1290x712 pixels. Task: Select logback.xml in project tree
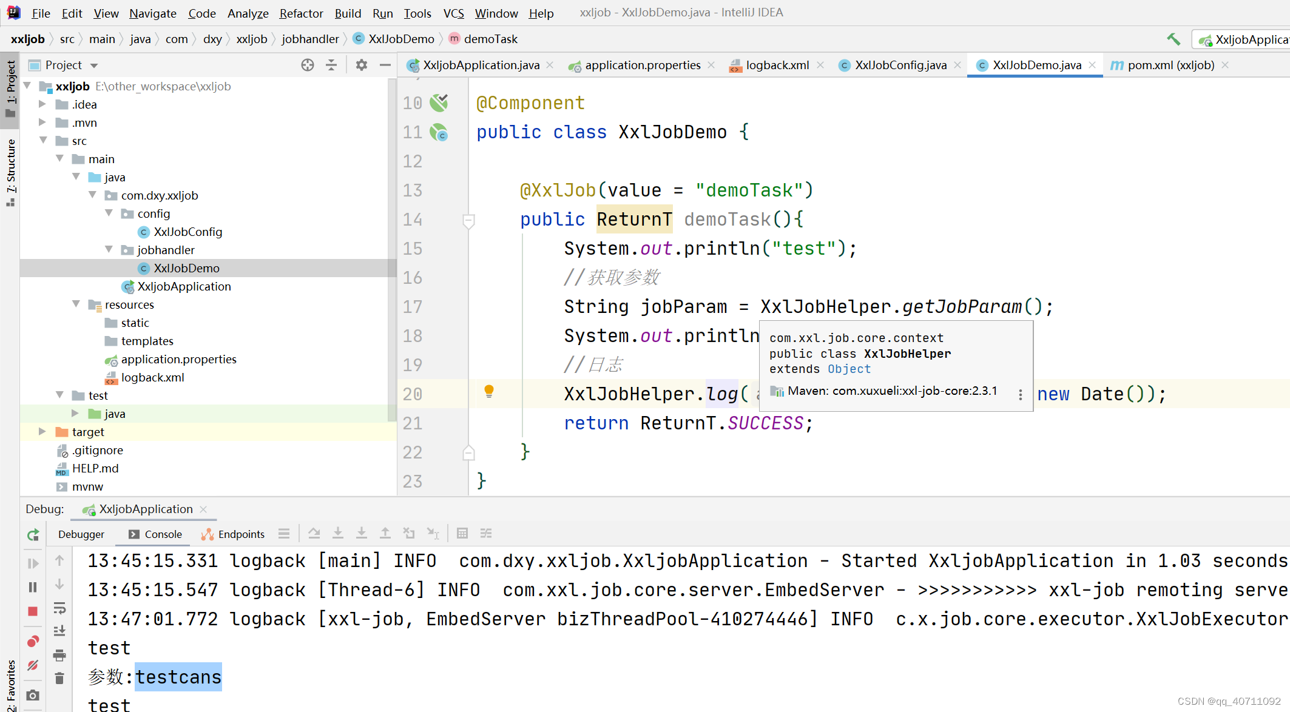[152, 377]
